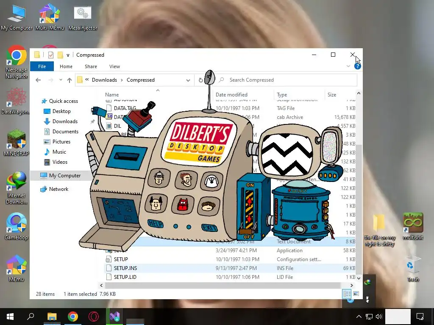Open the Gameloop desktop shortcut

17,226
